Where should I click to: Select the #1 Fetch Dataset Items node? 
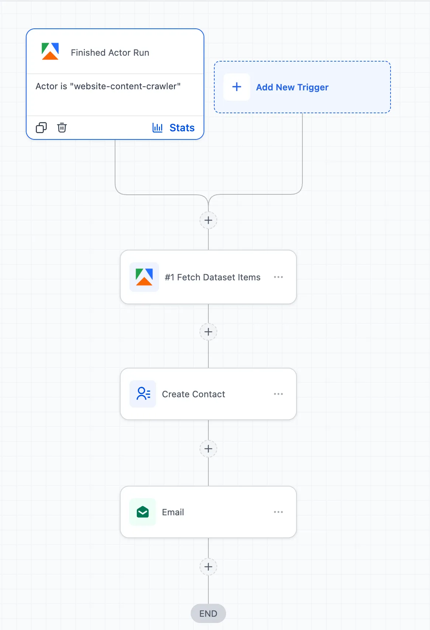coord(212,277)
